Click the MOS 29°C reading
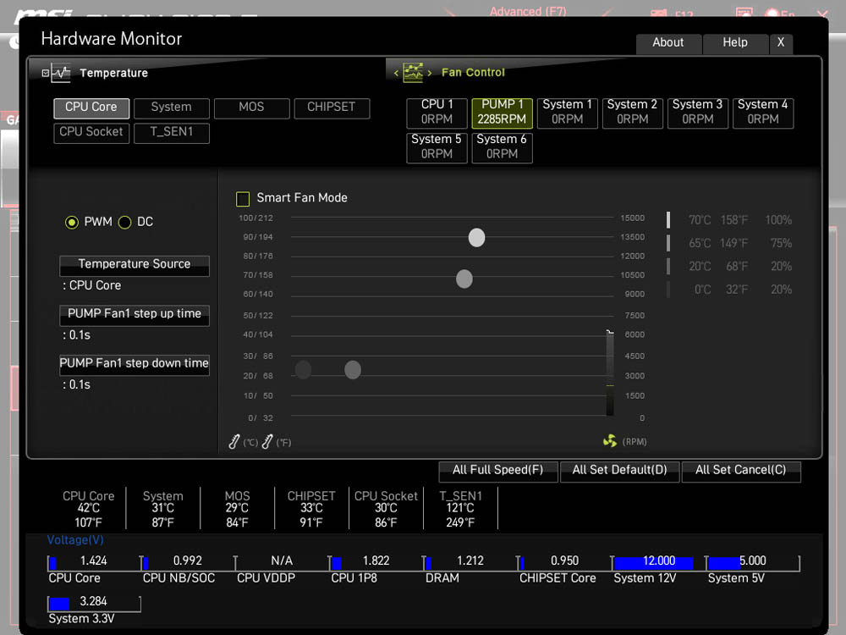This screenshot has width=846, height=635. [238, 509]
